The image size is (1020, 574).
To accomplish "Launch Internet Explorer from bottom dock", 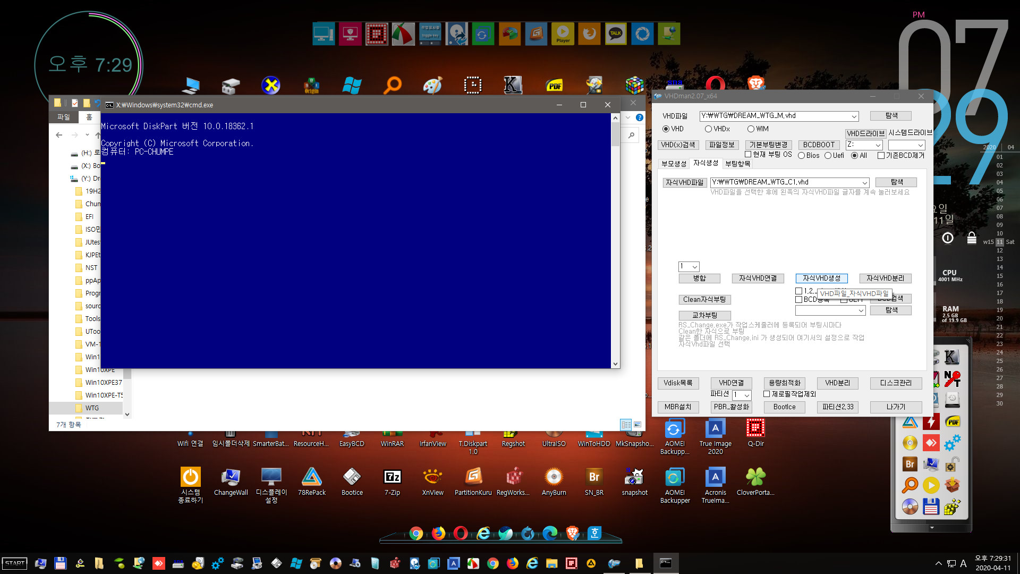I will pos(483,533).
